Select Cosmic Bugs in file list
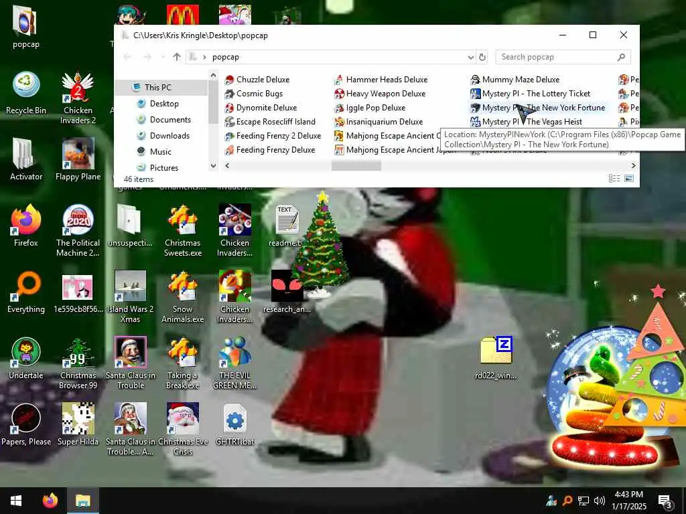686x514 pixels. pyautogui.click(x=254, y=94)
